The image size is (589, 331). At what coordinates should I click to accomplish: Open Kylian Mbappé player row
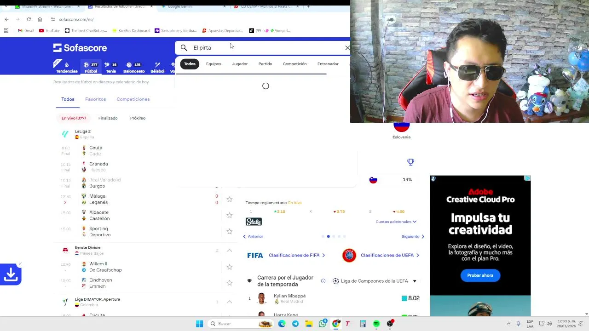(x=332, y=298)
